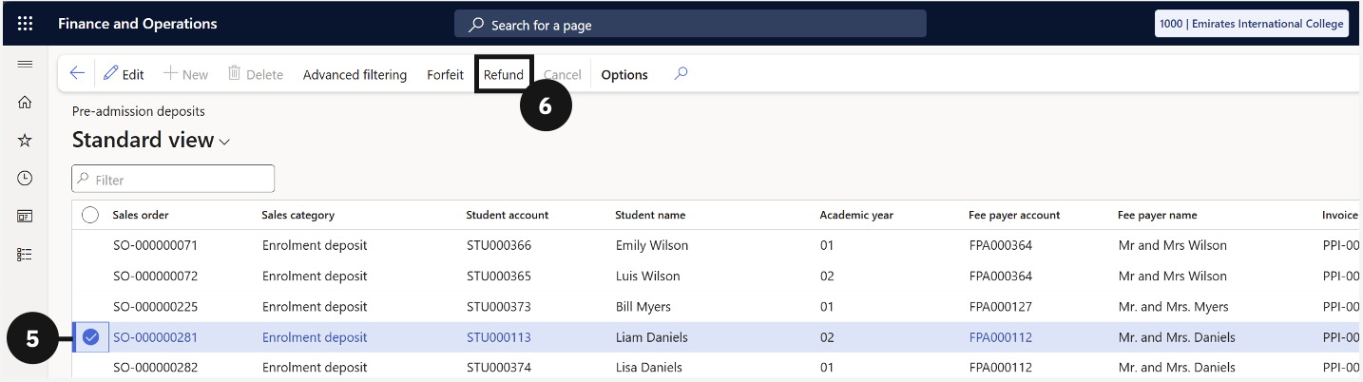Screen dimensions: 1363x382
Task: Open student account link STU000113
Action: (x=499, y=337)
